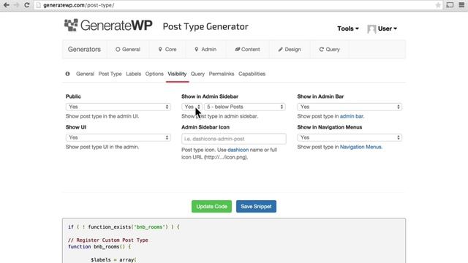
Task: Click the Update Code button
Action: [x=211, y=206]
